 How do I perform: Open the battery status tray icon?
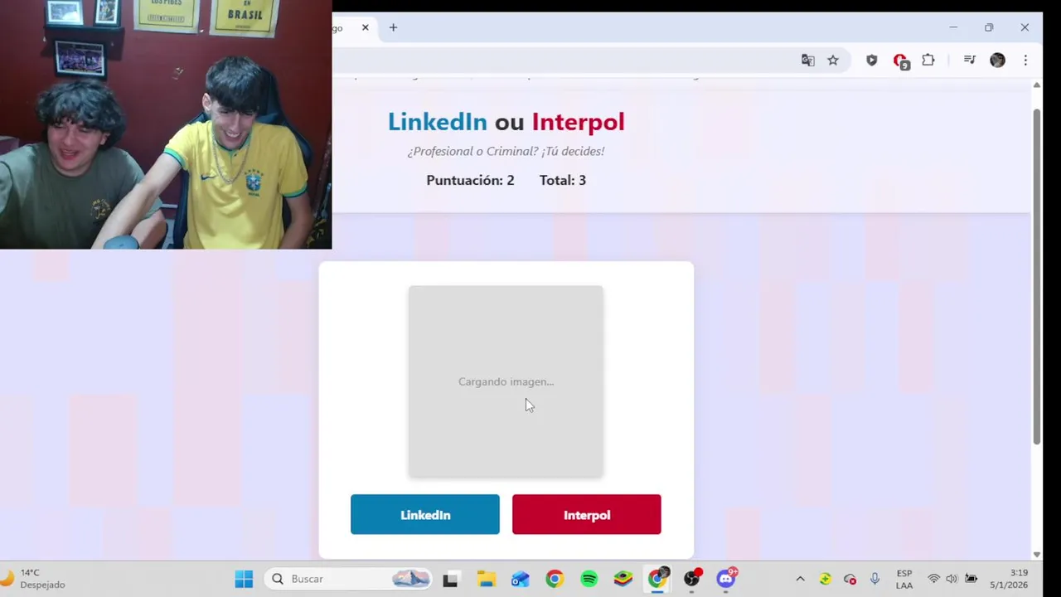click(971, 579)
